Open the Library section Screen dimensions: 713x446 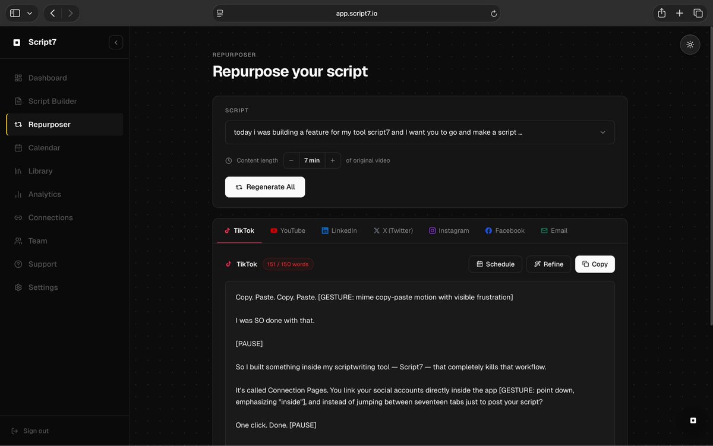point(65,171)
